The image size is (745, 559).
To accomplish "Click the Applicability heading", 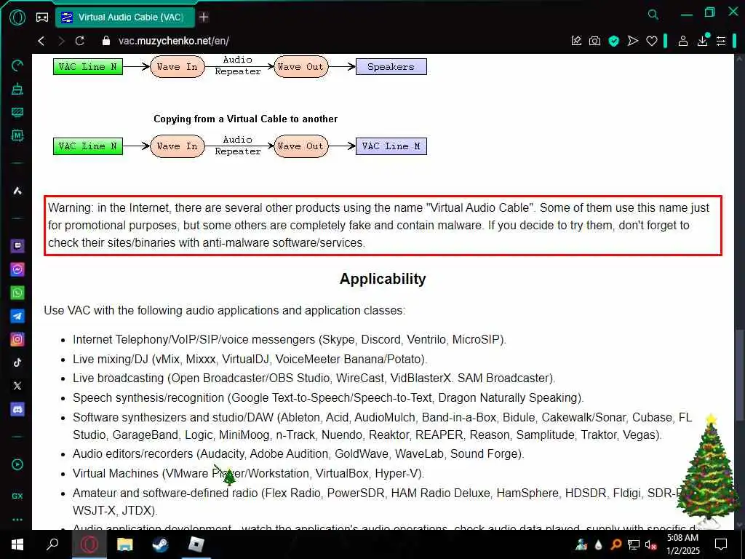I will point(383,279).
